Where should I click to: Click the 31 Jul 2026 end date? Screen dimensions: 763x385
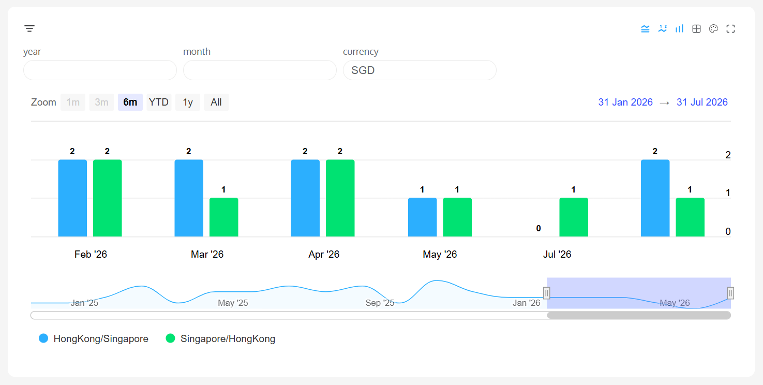tap(702, 102)
